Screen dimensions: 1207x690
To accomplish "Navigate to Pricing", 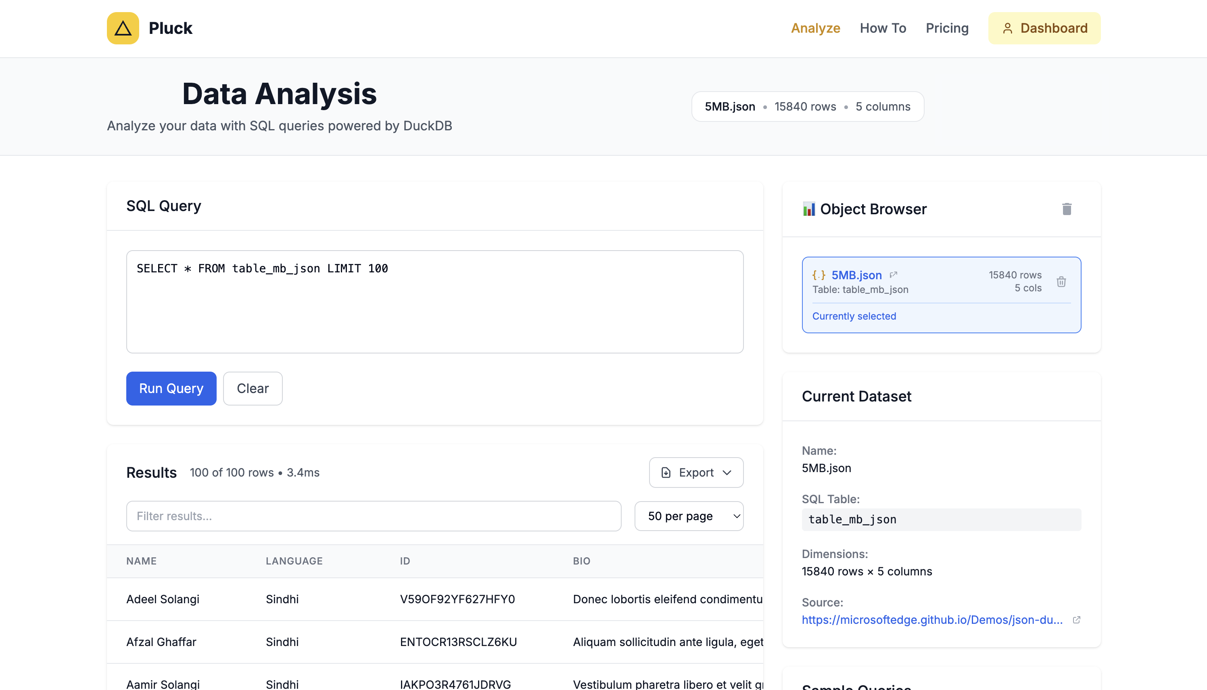I will pos(947,28).
